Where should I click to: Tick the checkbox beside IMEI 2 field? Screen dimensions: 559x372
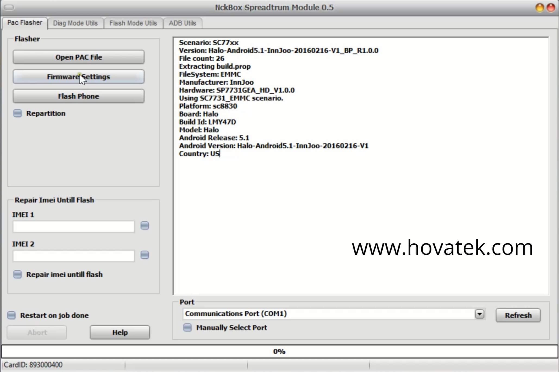pos(145,255)
